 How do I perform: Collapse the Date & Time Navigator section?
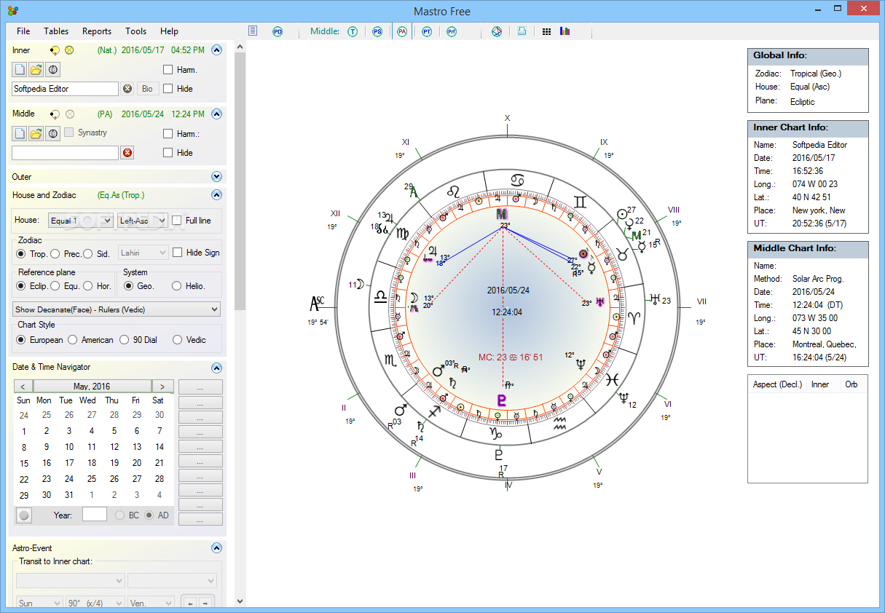(x=216, y=368)
